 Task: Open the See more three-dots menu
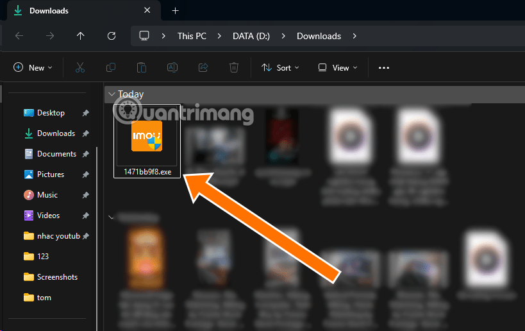[x=384, y=67]
